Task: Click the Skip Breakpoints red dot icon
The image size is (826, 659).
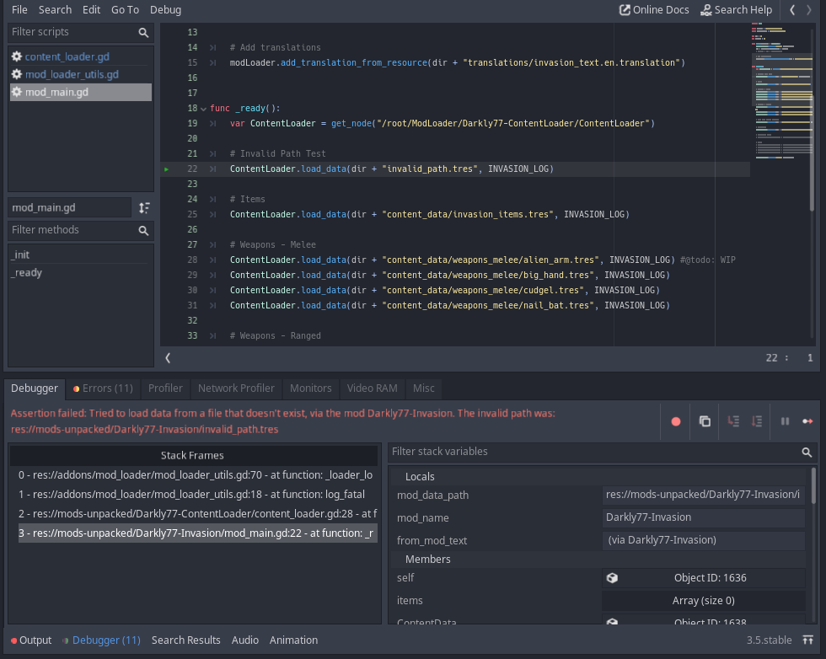Action: click(675, 421)
